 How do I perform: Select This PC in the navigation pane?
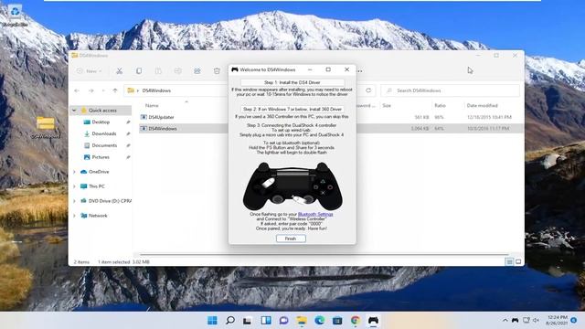point(97,186)
